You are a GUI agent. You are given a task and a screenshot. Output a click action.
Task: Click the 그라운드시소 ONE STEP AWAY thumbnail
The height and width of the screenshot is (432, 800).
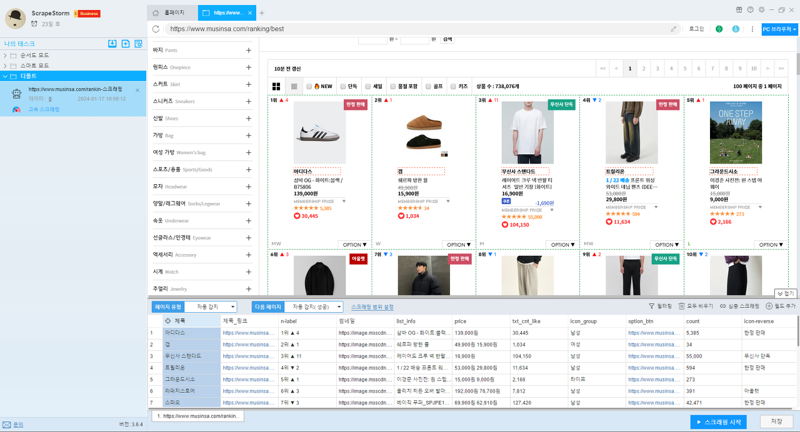point(736,133)
